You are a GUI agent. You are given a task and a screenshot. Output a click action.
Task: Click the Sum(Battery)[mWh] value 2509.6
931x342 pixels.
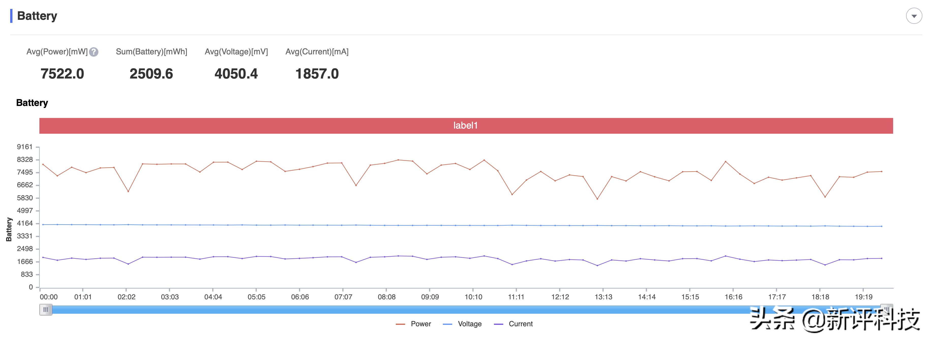pos(151,74)
